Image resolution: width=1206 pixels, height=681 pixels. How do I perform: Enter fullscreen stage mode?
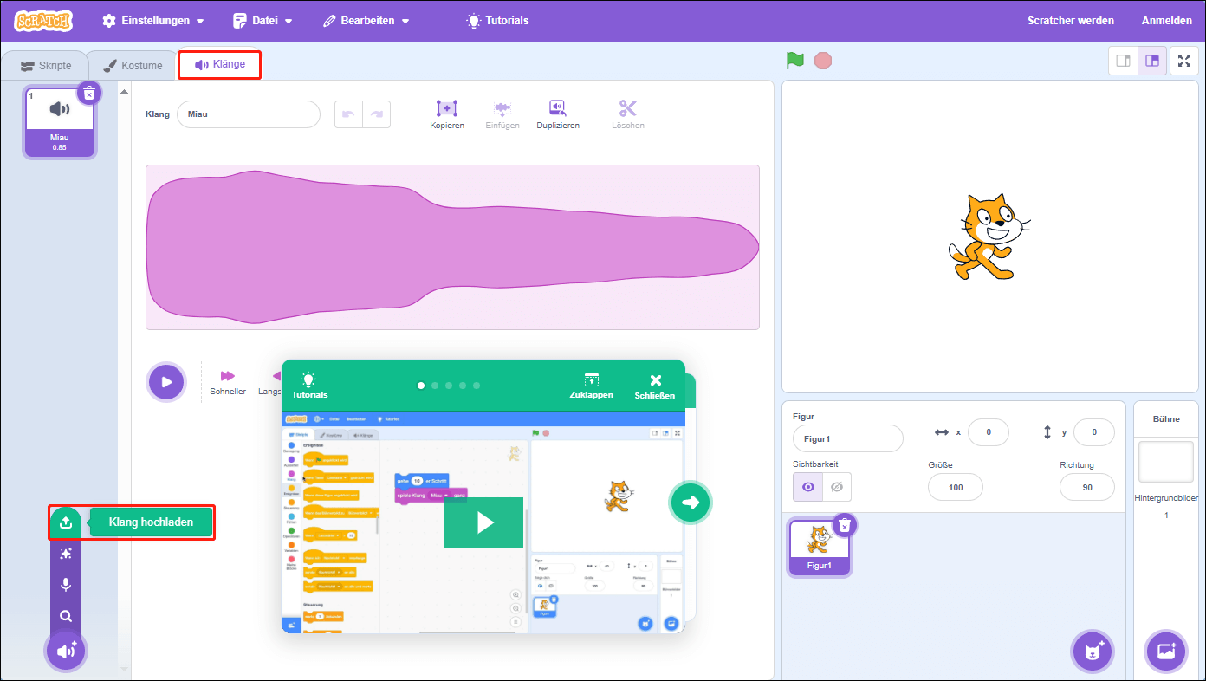1184,61
